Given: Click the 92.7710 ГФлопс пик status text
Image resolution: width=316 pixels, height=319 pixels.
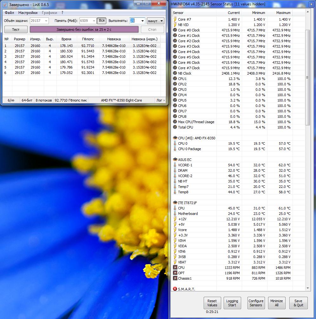Looking at the screenshot, I should point(70,100).
